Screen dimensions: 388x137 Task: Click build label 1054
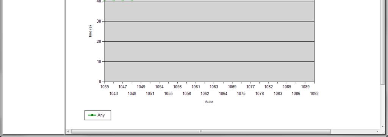(160, 87)
